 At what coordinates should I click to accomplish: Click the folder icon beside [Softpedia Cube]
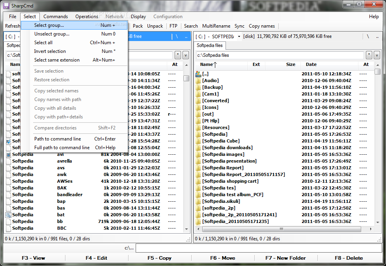[x=198, y=141]
